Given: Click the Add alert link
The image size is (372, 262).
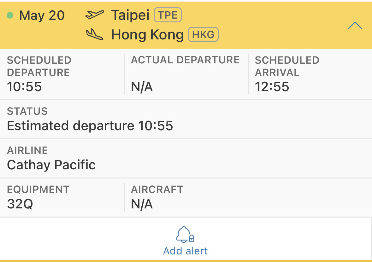Looking at the screenshot, I should pyautogui.click(x=186, y=251).
